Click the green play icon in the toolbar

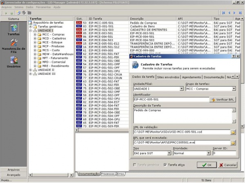6,13
